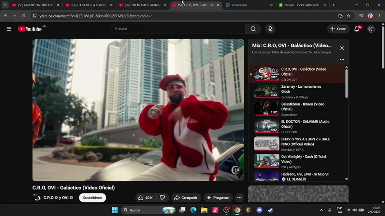Launch Microsoft Edge from the taskbar
385x216 pixels.
coord(193,210)
